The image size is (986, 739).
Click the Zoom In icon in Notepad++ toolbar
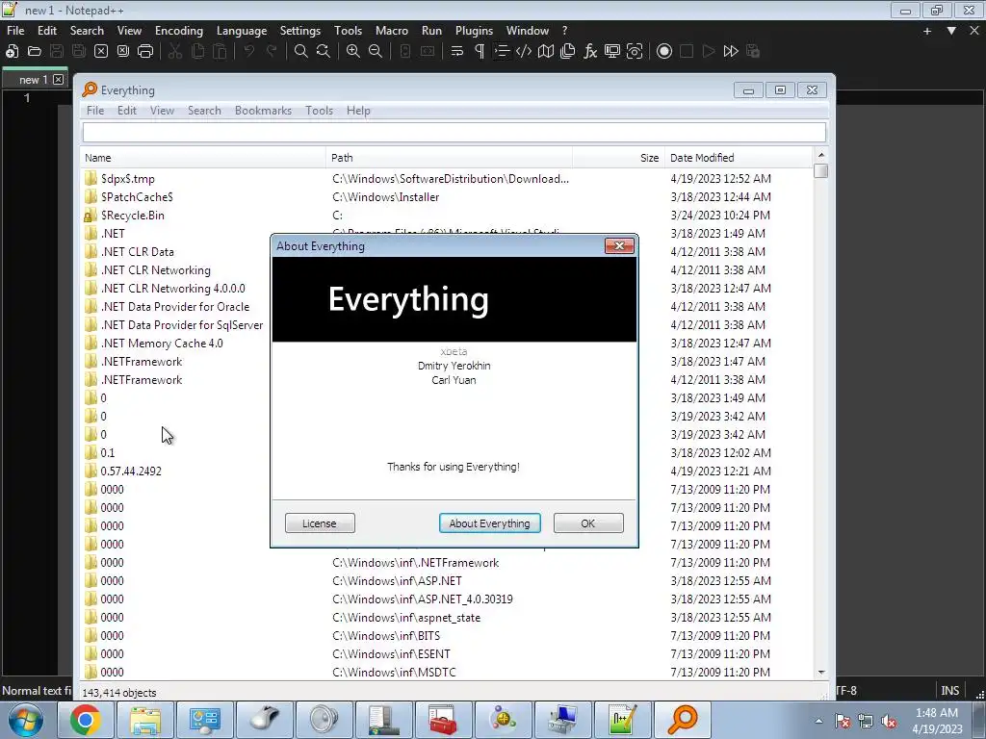(353, 52)
